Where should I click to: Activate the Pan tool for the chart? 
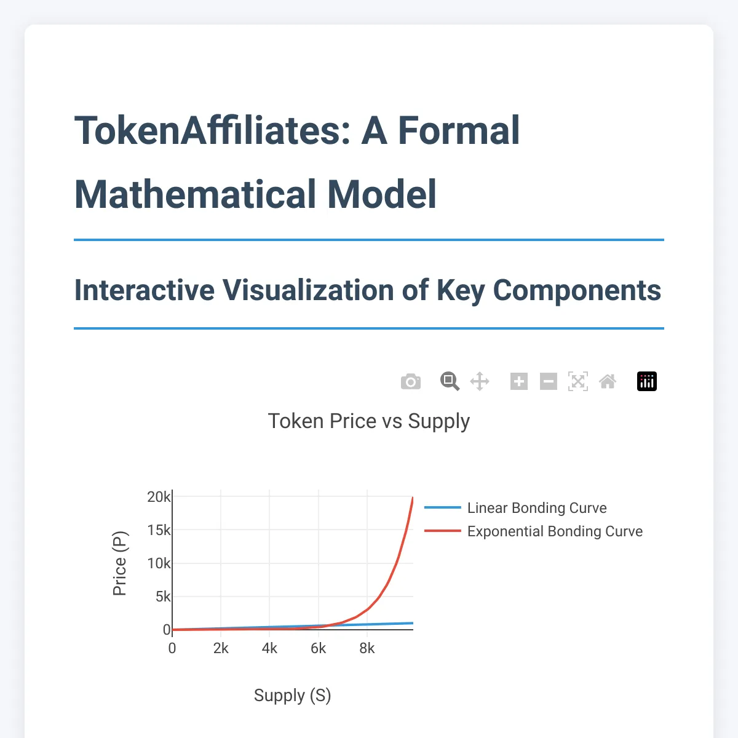480,381
